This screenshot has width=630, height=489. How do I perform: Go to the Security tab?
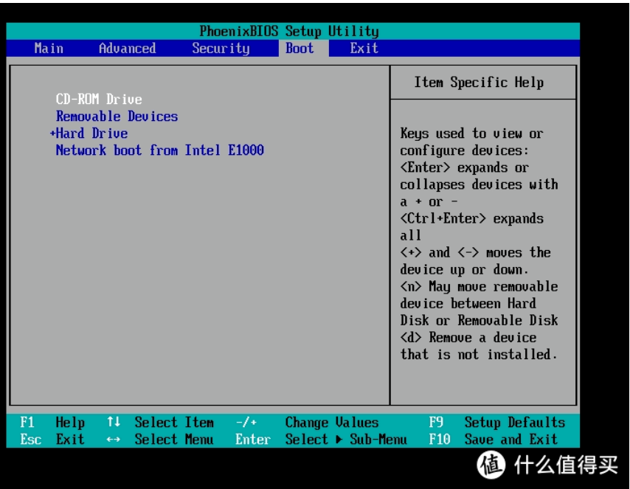(x=221, y=49)
